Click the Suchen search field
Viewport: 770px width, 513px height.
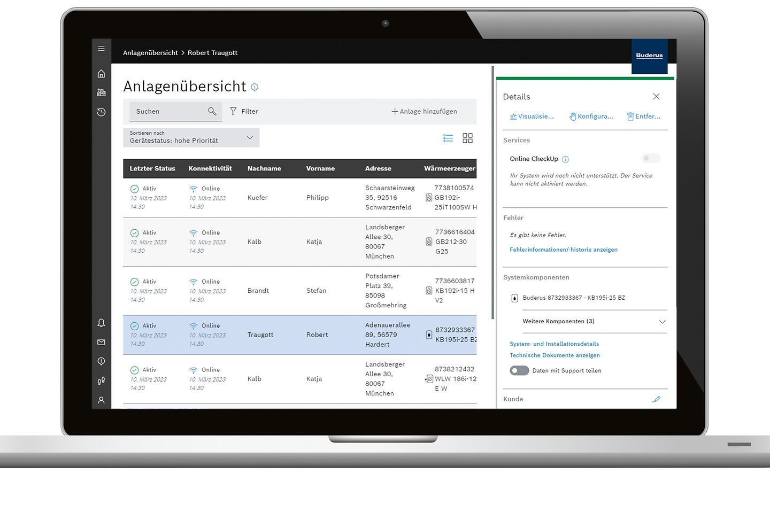click(168, 111)
